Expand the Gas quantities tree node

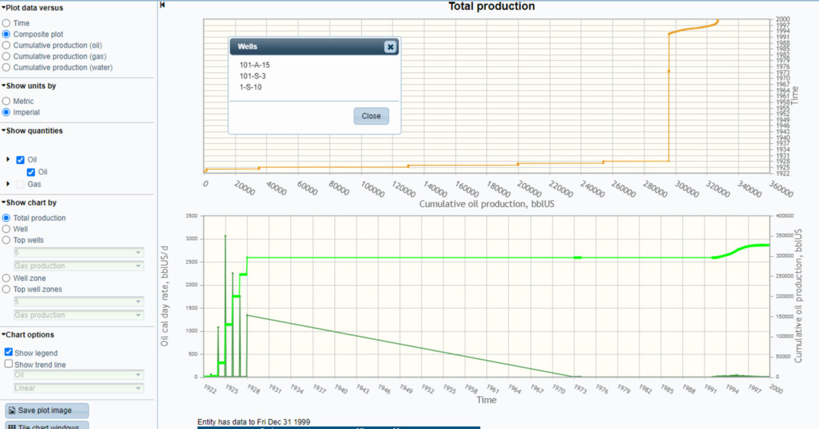pos(8,184)
